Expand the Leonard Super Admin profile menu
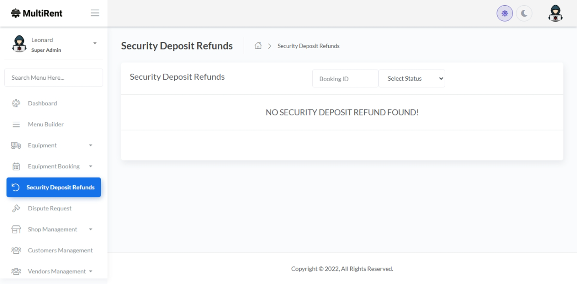 pos(95,43)
